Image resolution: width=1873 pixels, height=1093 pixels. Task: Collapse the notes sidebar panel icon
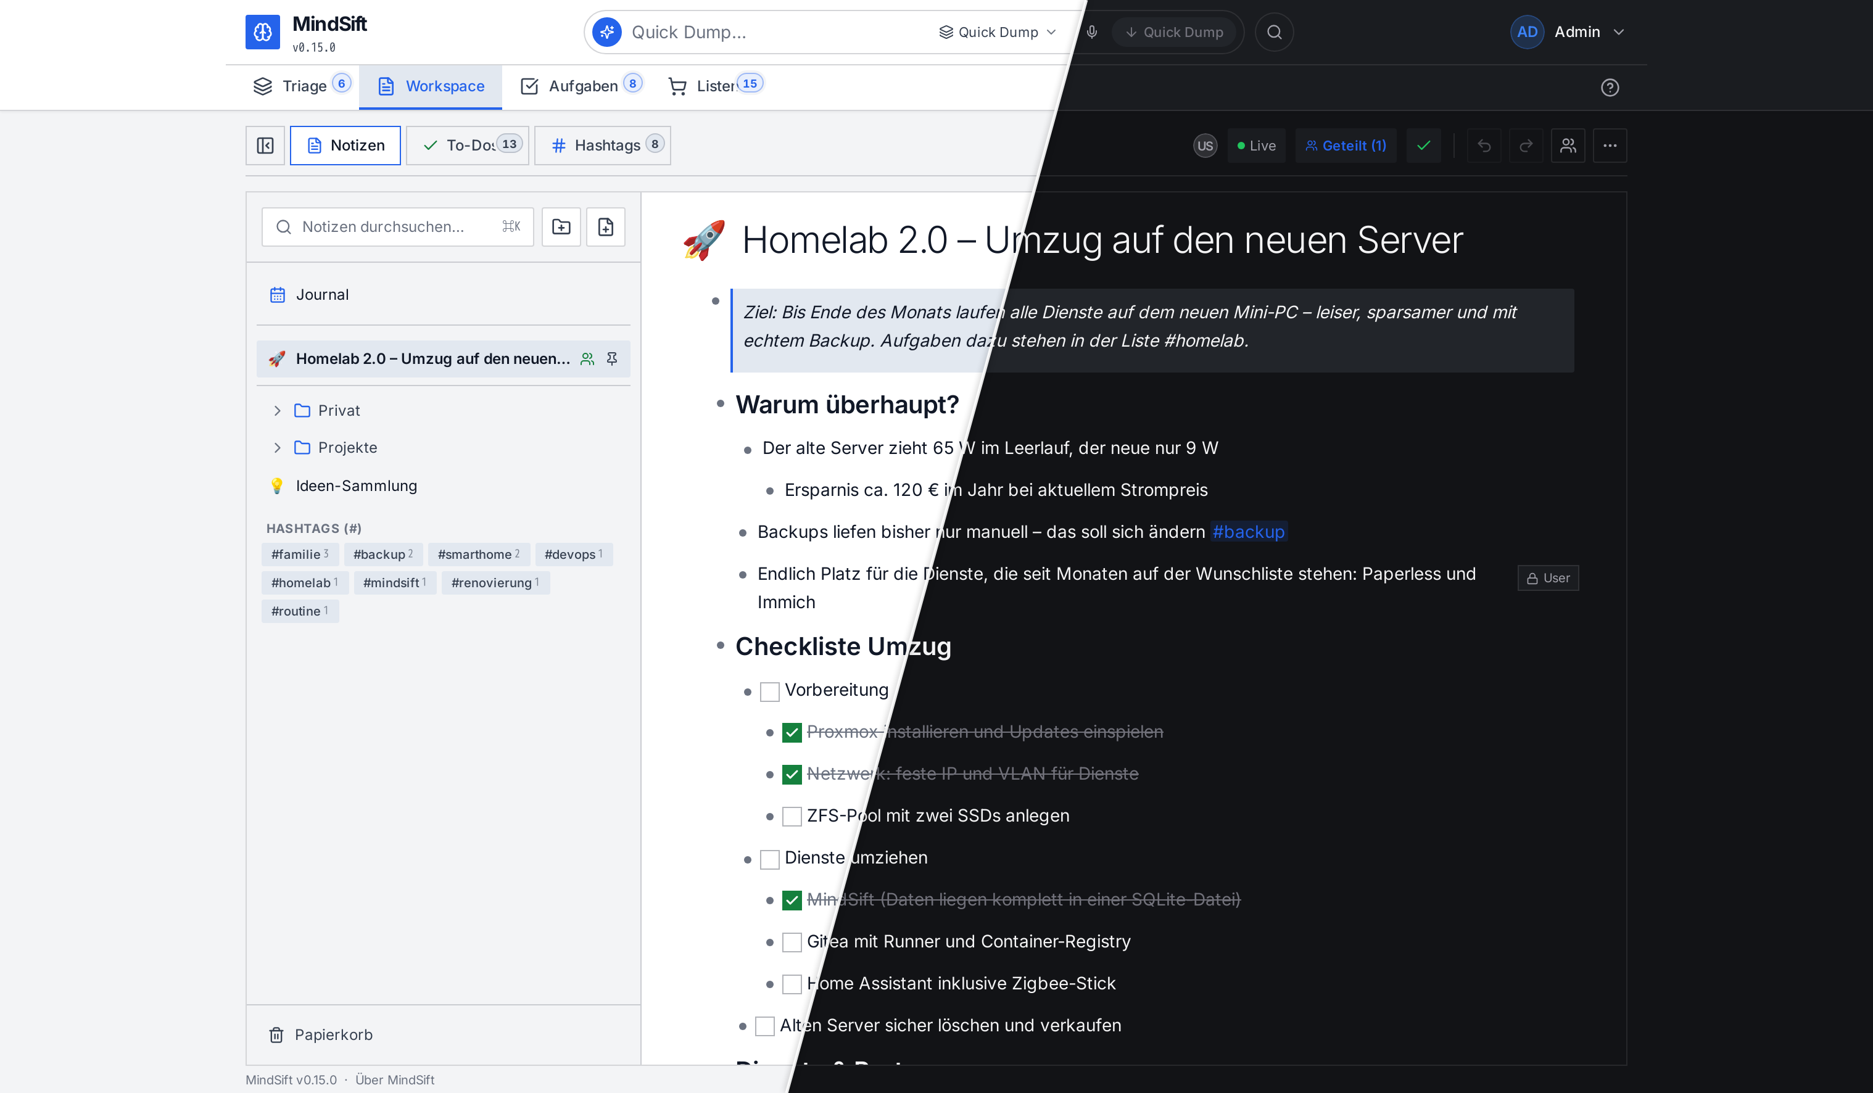tap(265, 146)
